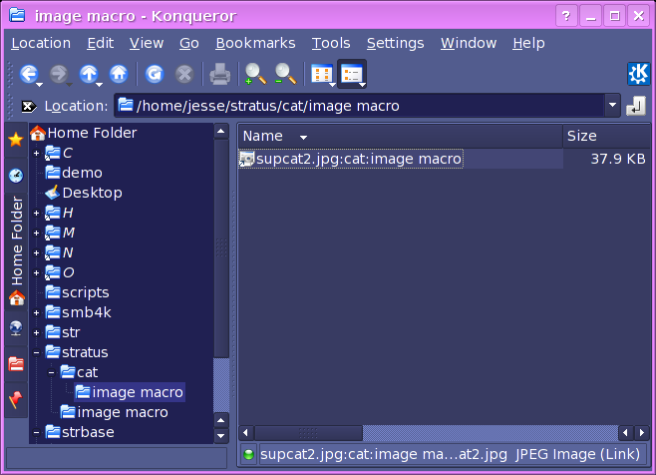Zoom out with the magnifier minus icon
The height and width of the screenshot is (475, 656).
point(285,74)
